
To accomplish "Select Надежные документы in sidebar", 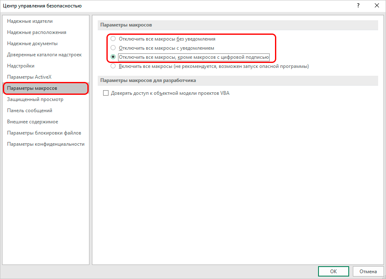I will [x=46, y=43].
